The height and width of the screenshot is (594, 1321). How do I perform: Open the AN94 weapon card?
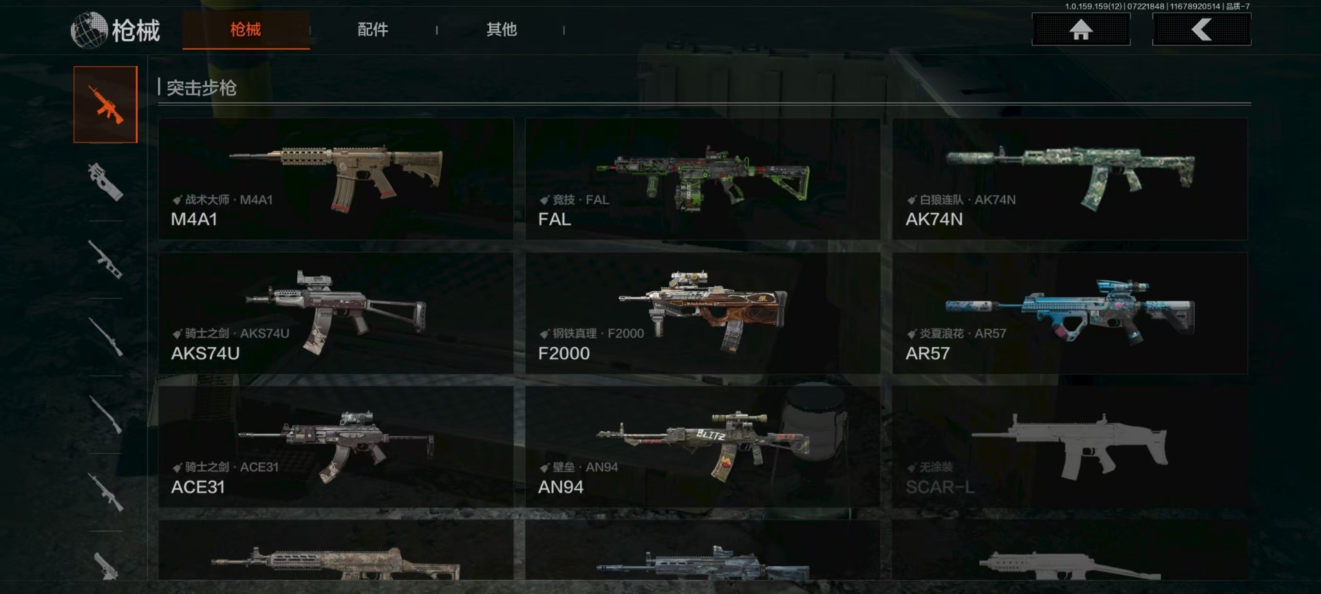702,447
